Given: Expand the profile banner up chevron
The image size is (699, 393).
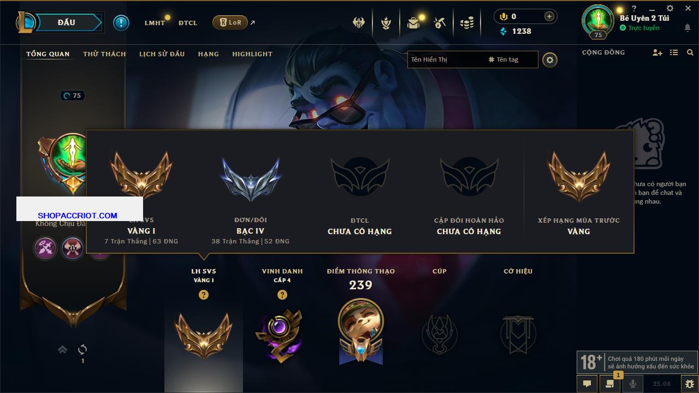Looking at the screenshot, I should (x=63, y=349).
